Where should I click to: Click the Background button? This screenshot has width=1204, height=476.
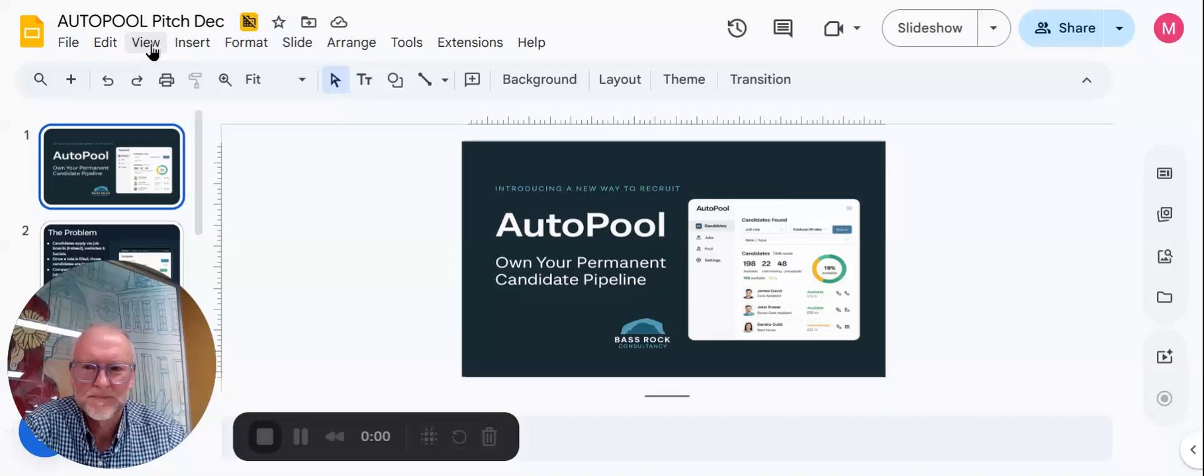tap(539, 79)
